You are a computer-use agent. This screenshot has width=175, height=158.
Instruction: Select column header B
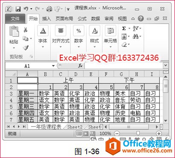coord(45,74)
